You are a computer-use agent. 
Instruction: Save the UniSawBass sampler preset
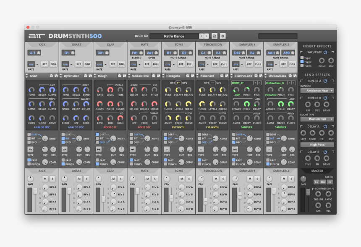tap(295, 76)
